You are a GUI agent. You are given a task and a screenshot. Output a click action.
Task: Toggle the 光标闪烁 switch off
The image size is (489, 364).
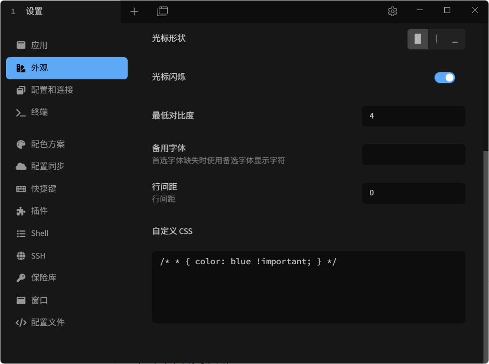[x=444, y=77]
